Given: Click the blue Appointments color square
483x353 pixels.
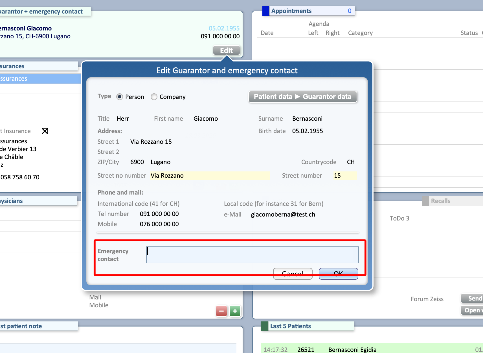Looking at the screenshot, I should tap(266, 11).
